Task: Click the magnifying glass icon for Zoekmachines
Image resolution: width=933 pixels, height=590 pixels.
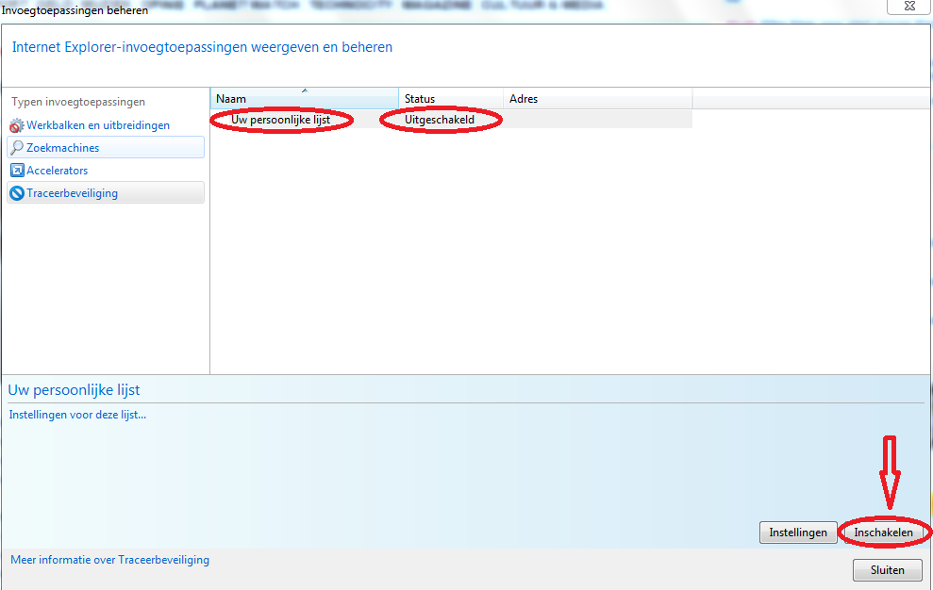Action: click(17, 148)
